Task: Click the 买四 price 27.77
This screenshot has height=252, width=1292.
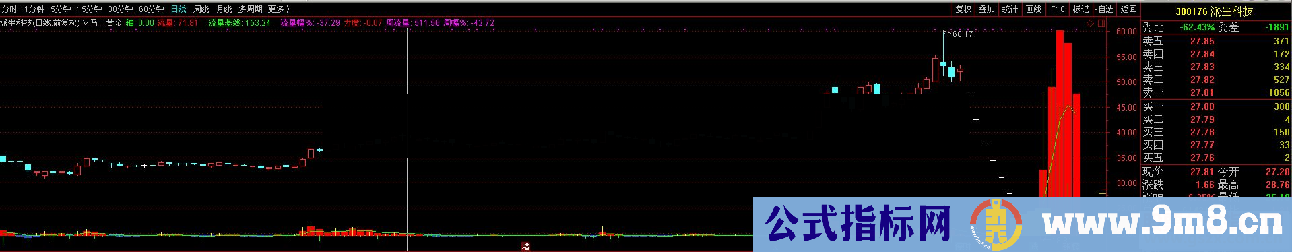Action: point(1202,145)
